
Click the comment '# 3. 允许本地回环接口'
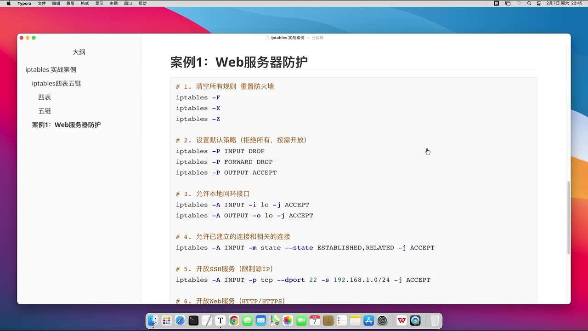pyautogui.click(x=213, y=194)
